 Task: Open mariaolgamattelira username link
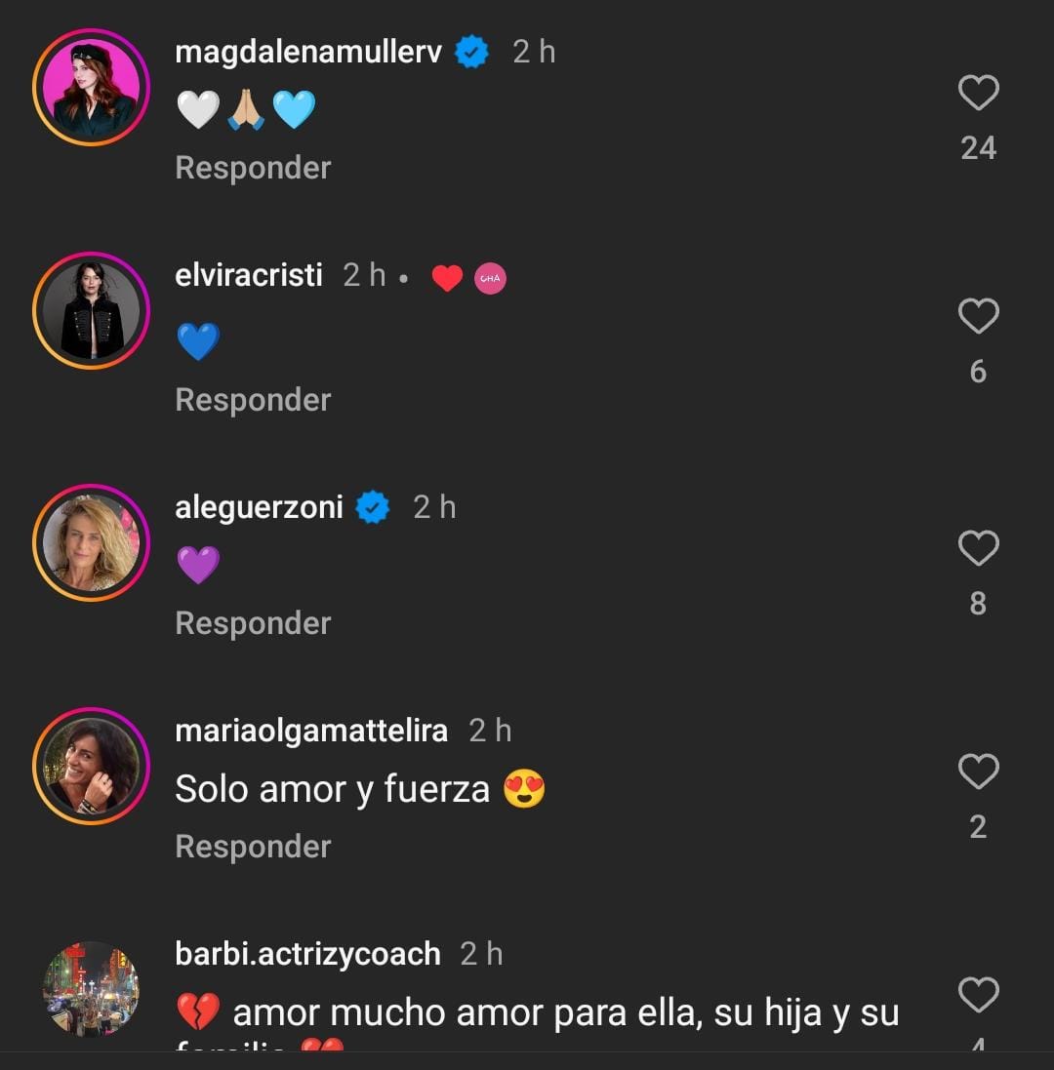311,731
